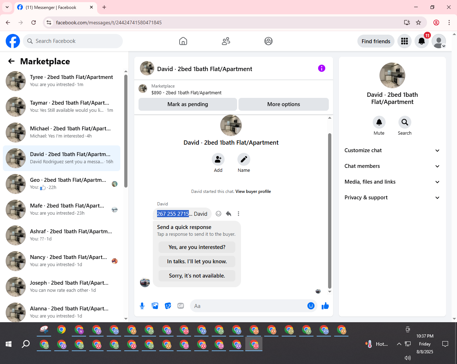The image size is (457, 364).
Task: Open the Michael conversation
Action: [61, 133]
